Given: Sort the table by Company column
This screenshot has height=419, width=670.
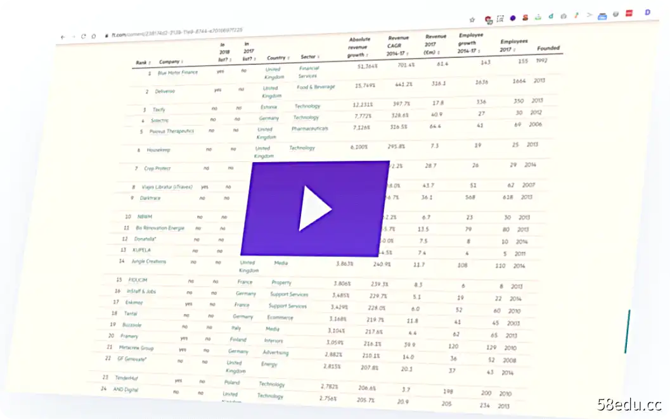Looking at the screenshot, I should click(171, 62).
